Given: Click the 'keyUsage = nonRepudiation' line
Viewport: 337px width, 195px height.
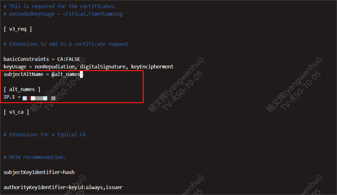Looking at the screenshot, I should click(x=88, y=67).
